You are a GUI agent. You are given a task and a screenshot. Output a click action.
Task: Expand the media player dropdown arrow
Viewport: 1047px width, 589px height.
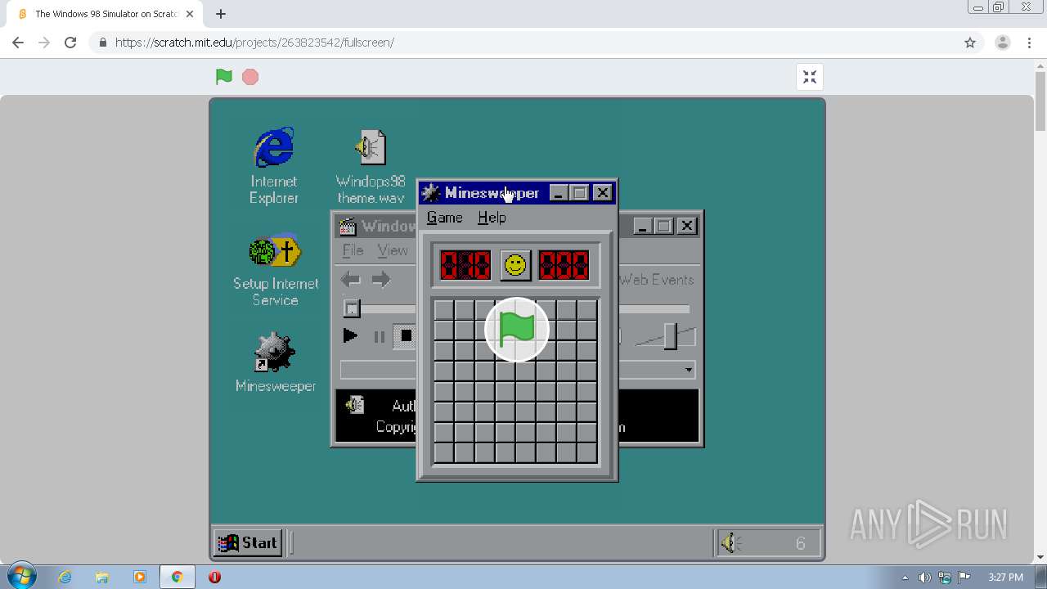tap(689, 370)
